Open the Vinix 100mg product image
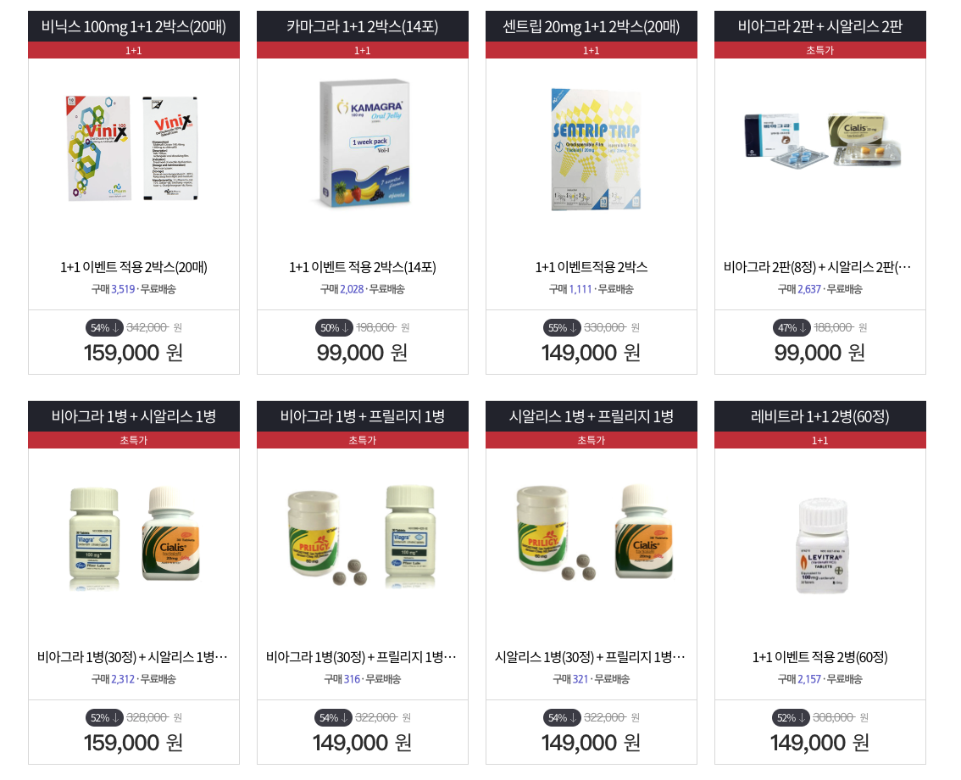 [x=134, y=148]
